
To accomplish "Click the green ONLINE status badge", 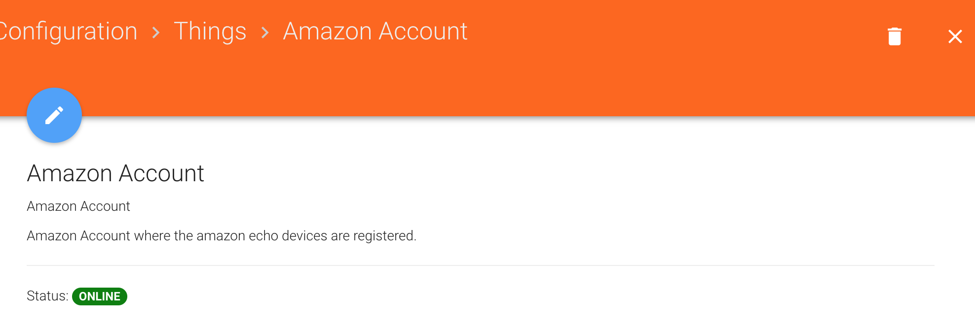I will (100, 296).
